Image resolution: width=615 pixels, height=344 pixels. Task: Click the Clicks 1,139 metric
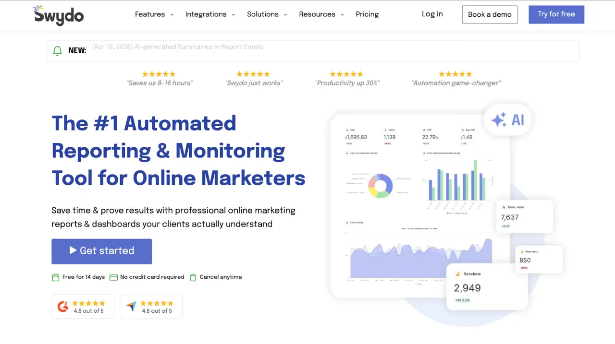pyautogui.click(x=390, y=137)
